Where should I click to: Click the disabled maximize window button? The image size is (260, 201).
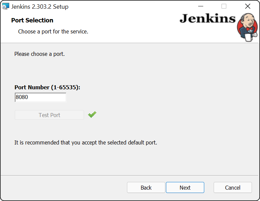coord(224,6)
